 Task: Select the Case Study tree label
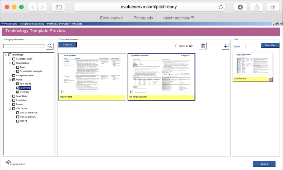click(x=21, y=96)
